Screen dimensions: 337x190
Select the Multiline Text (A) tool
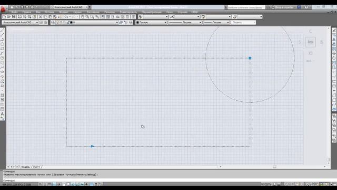[x=2, y=114]
